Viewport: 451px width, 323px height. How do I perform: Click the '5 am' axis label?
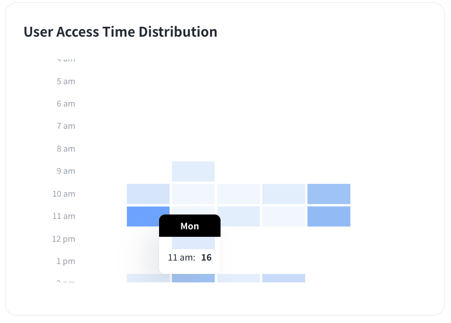coord(66,81)
